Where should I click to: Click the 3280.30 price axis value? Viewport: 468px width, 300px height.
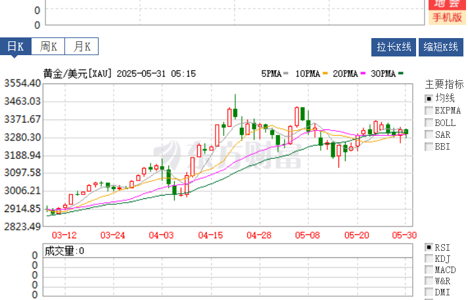click(x=22, y=137)
